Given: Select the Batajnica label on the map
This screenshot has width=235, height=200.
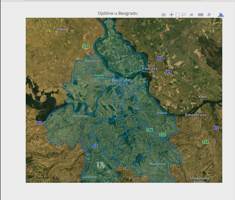Looking at the screenshot, I should click(92, 61).
